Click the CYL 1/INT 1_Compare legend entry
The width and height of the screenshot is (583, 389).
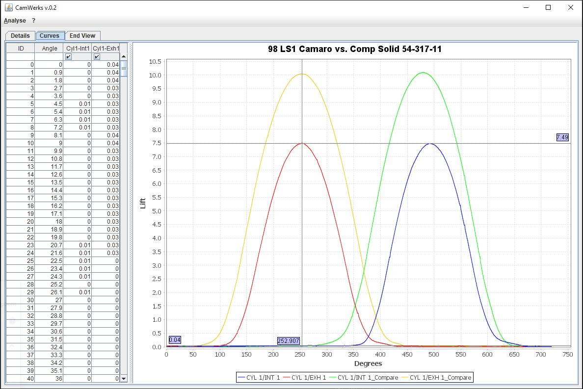pyautogui.click(x=364, y=378)
